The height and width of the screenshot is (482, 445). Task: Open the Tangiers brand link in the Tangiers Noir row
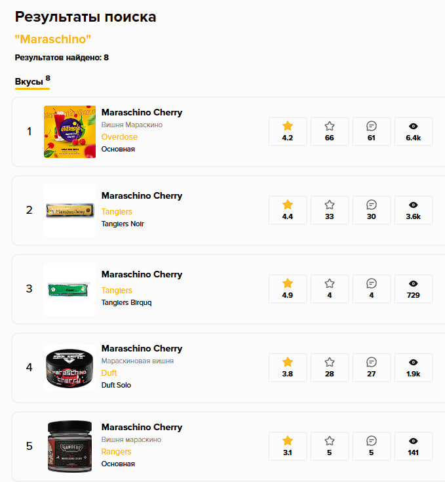(117, 212)
